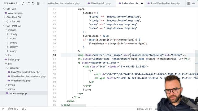Image resolution: width=198 pixels, height=111 pixels.
Task: Refresh the Explorer file tree
Action: coord(33,3)
